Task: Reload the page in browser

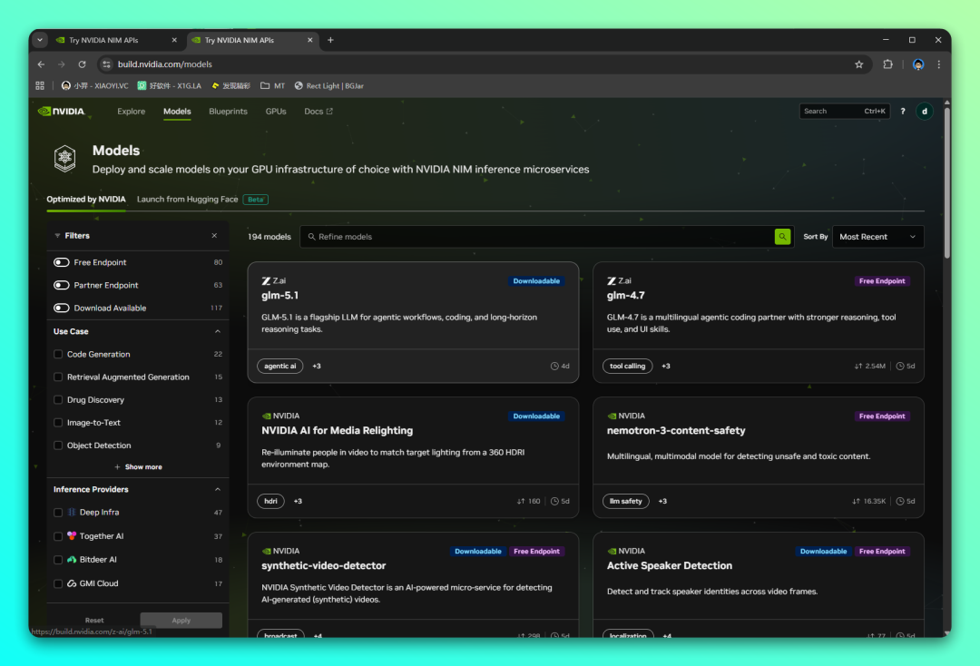Action: [82, 64]
